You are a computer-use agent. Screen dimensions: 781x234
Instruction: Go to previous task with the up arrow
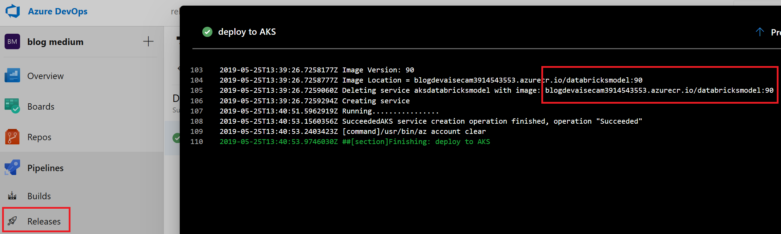(760, 32)
